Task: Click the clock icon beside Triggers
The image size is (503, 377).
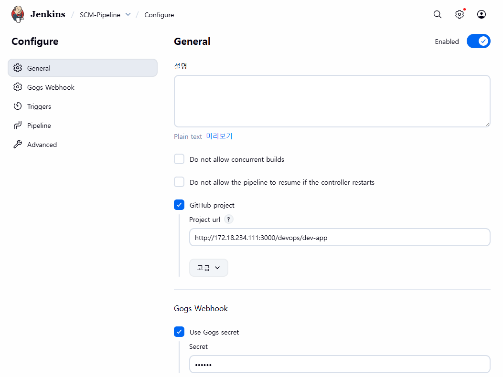Action: pyautogui.click(x=18, y=106)
